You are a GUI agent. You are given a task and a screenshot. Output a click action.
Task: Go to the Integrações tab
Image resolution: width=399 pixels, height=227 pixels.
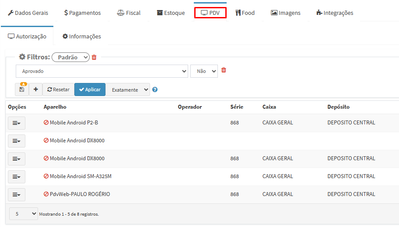(335, 13)
